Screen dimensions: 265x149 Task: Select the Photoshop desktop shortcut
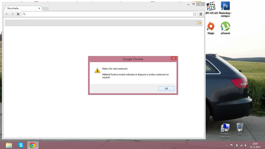[x=225, y=9]
